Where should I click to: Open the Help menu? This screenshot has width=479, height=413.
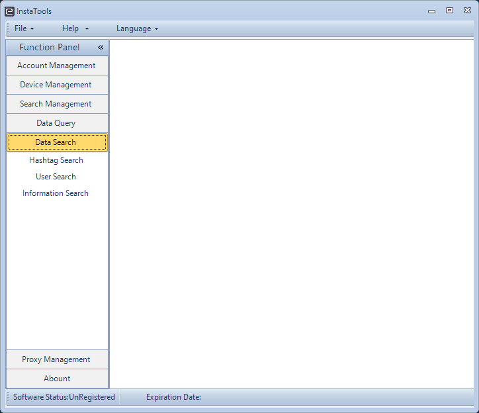tap(75, 28)
